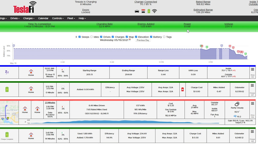Click the green battery icon in header

click(x=149, y=11)
